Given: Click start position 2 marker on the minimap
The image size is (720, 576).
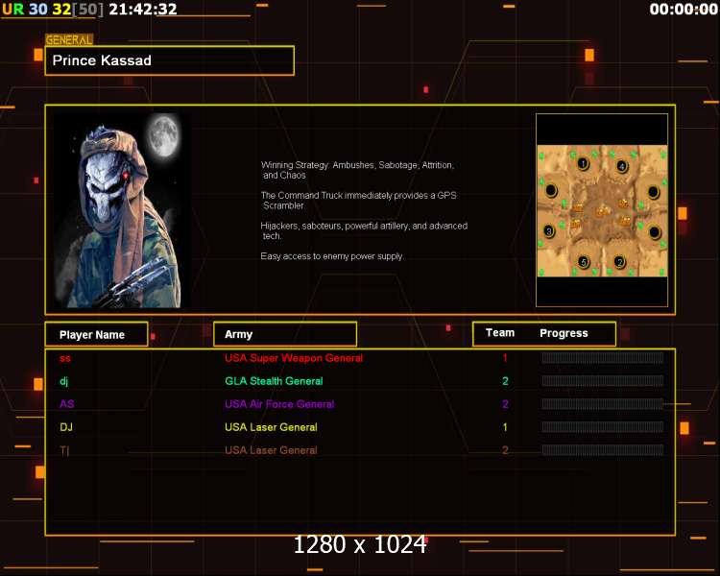Looking at the screenshot, I should (x=619, y=262).
